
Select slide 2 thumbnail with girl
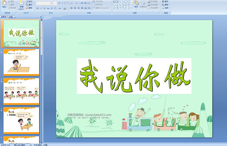point(21,62)
